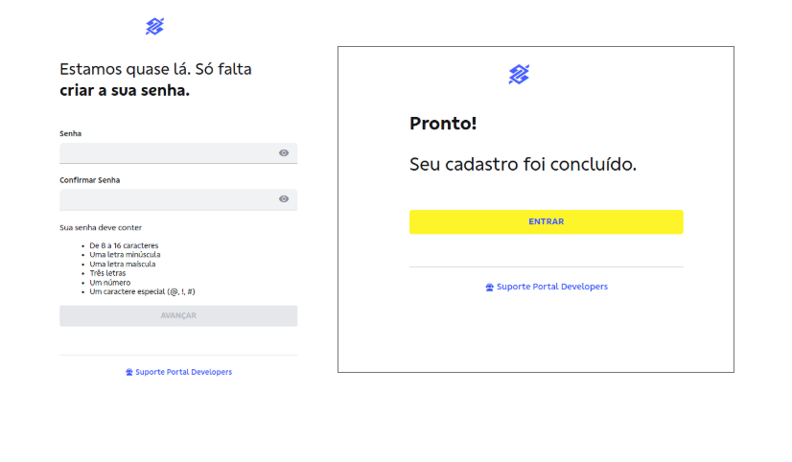The height and width of the screenshot is (462, 792).
Task: Click the support headset icon in the Pronto panel
Action: click(490, 287)
